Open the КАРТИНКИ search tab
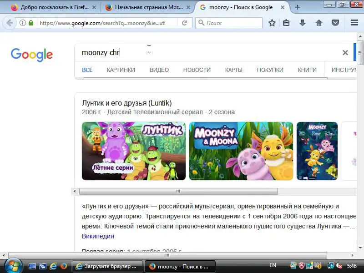The width and height of the screenshot is (364, 273). (x=121, y=70)
